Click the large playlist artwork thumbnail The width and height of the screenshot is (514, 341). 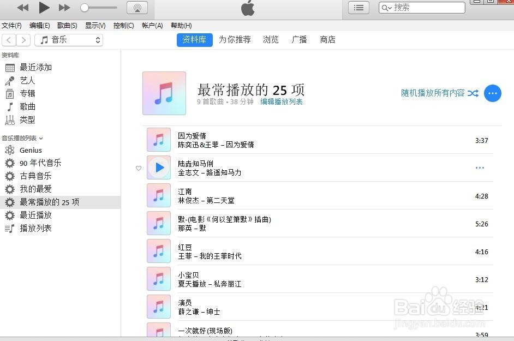164,93
